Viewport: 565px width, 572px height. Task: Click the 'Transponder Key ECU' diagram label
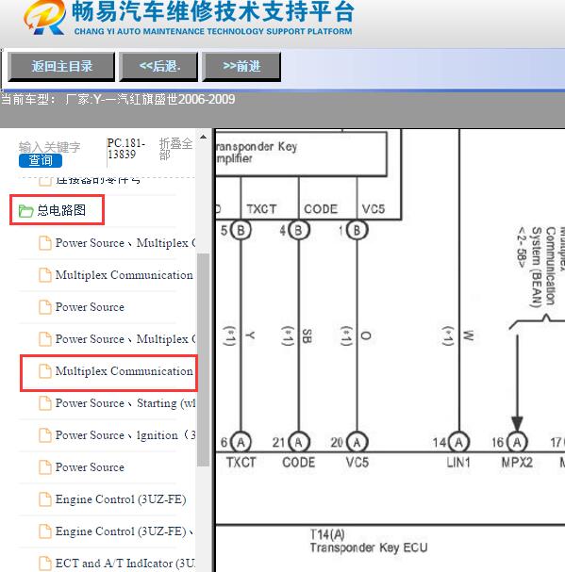click(369, 547)
